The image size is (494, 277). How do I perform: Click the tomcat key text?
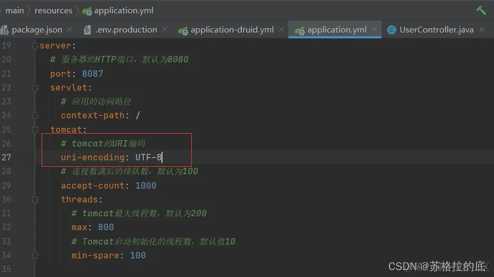(66, 129)
